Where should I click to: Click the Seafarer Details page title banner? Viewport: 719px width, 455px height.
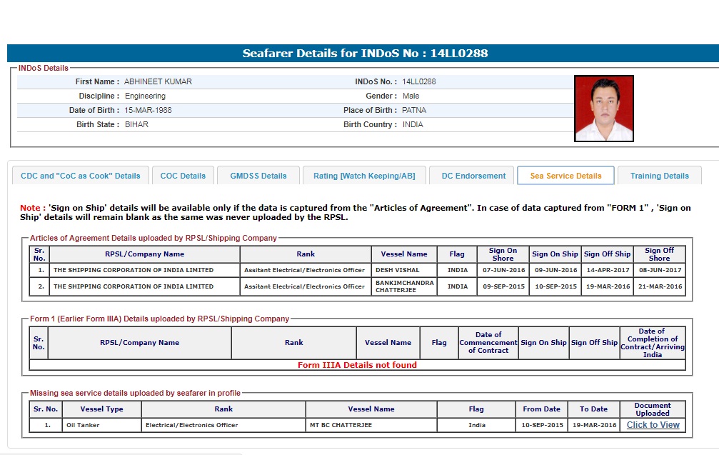point(365,54)
